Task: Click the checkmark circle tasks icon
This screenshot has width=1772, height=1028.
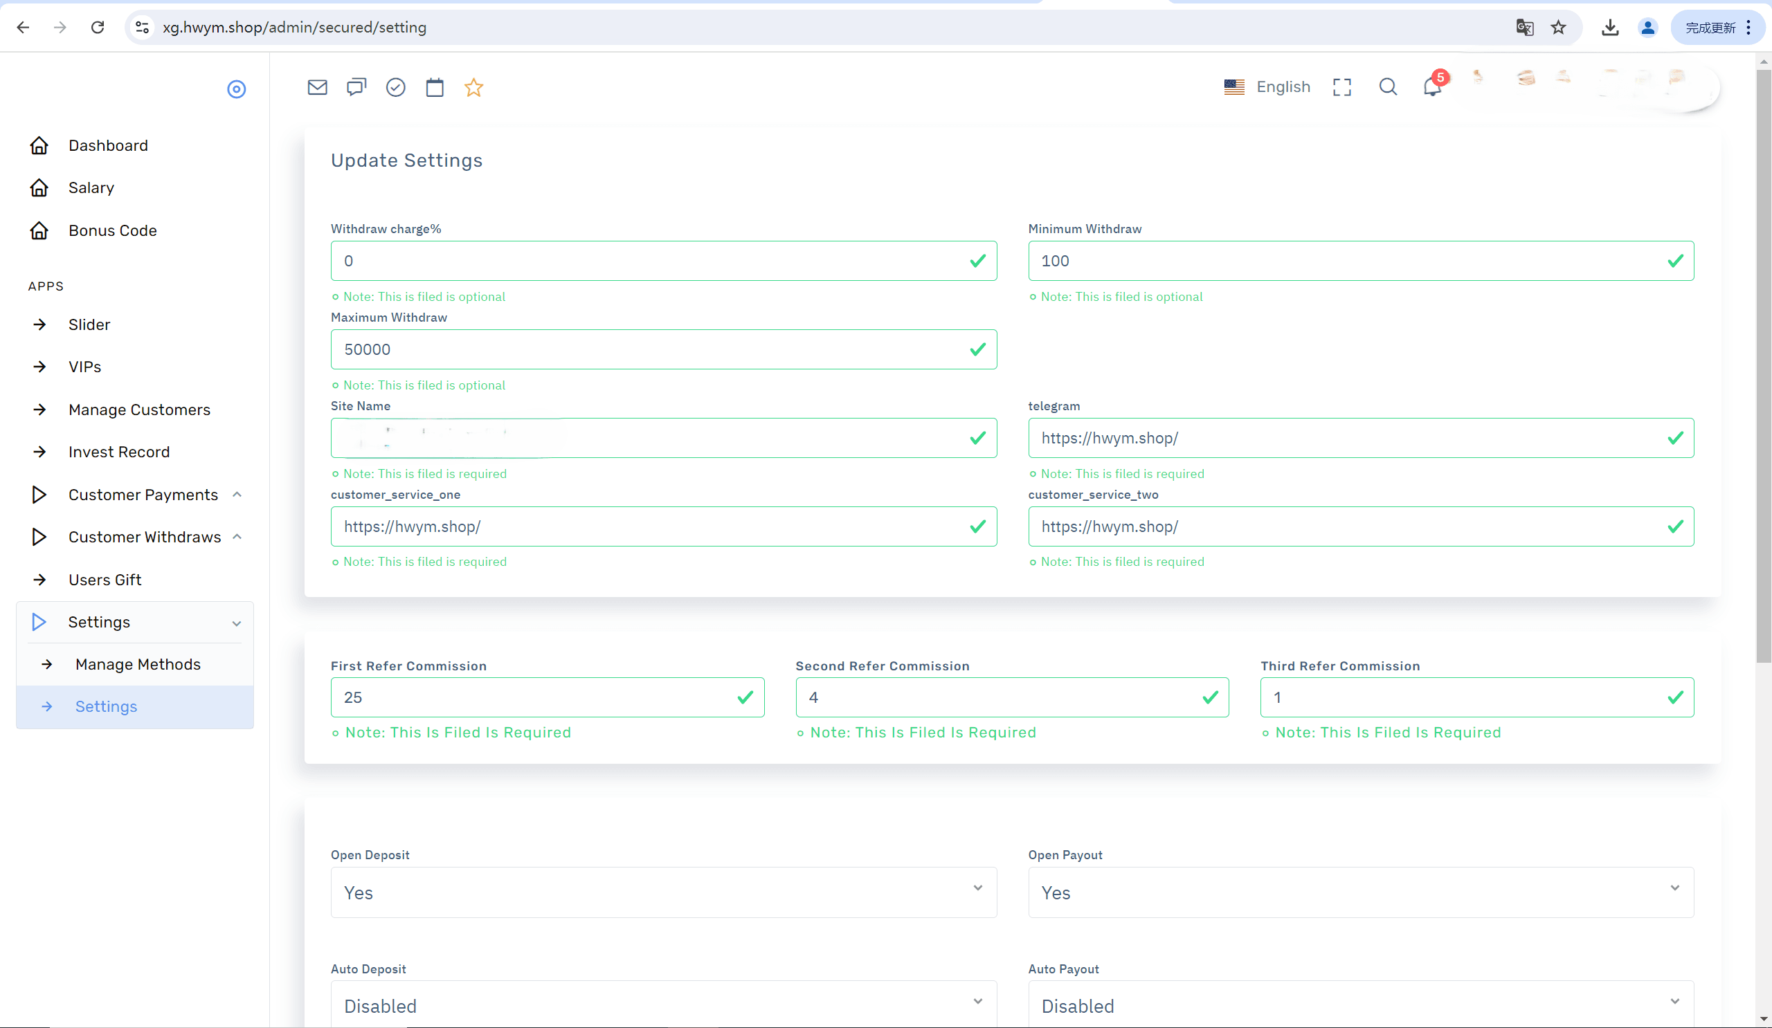Action: click(x=396, y=87)
